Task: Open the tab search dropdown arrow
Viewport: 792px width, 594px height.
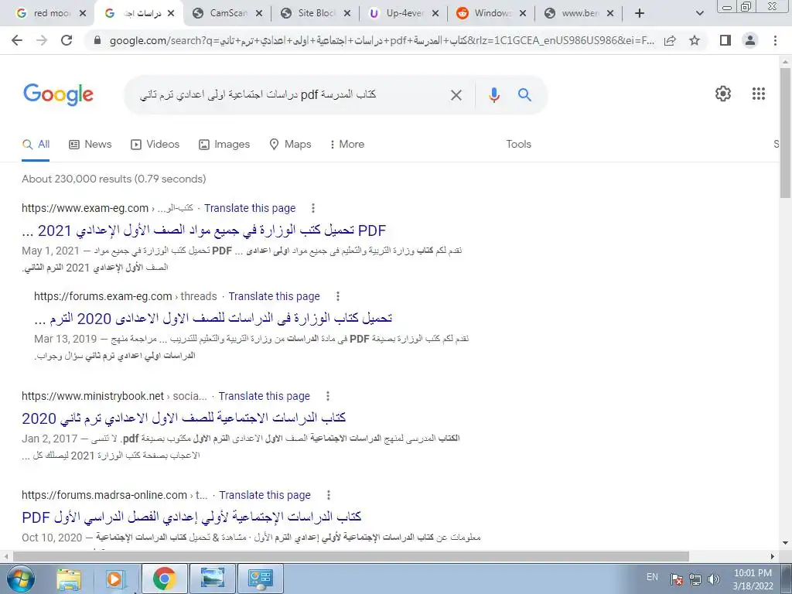Action: click(x=699, y=13)
